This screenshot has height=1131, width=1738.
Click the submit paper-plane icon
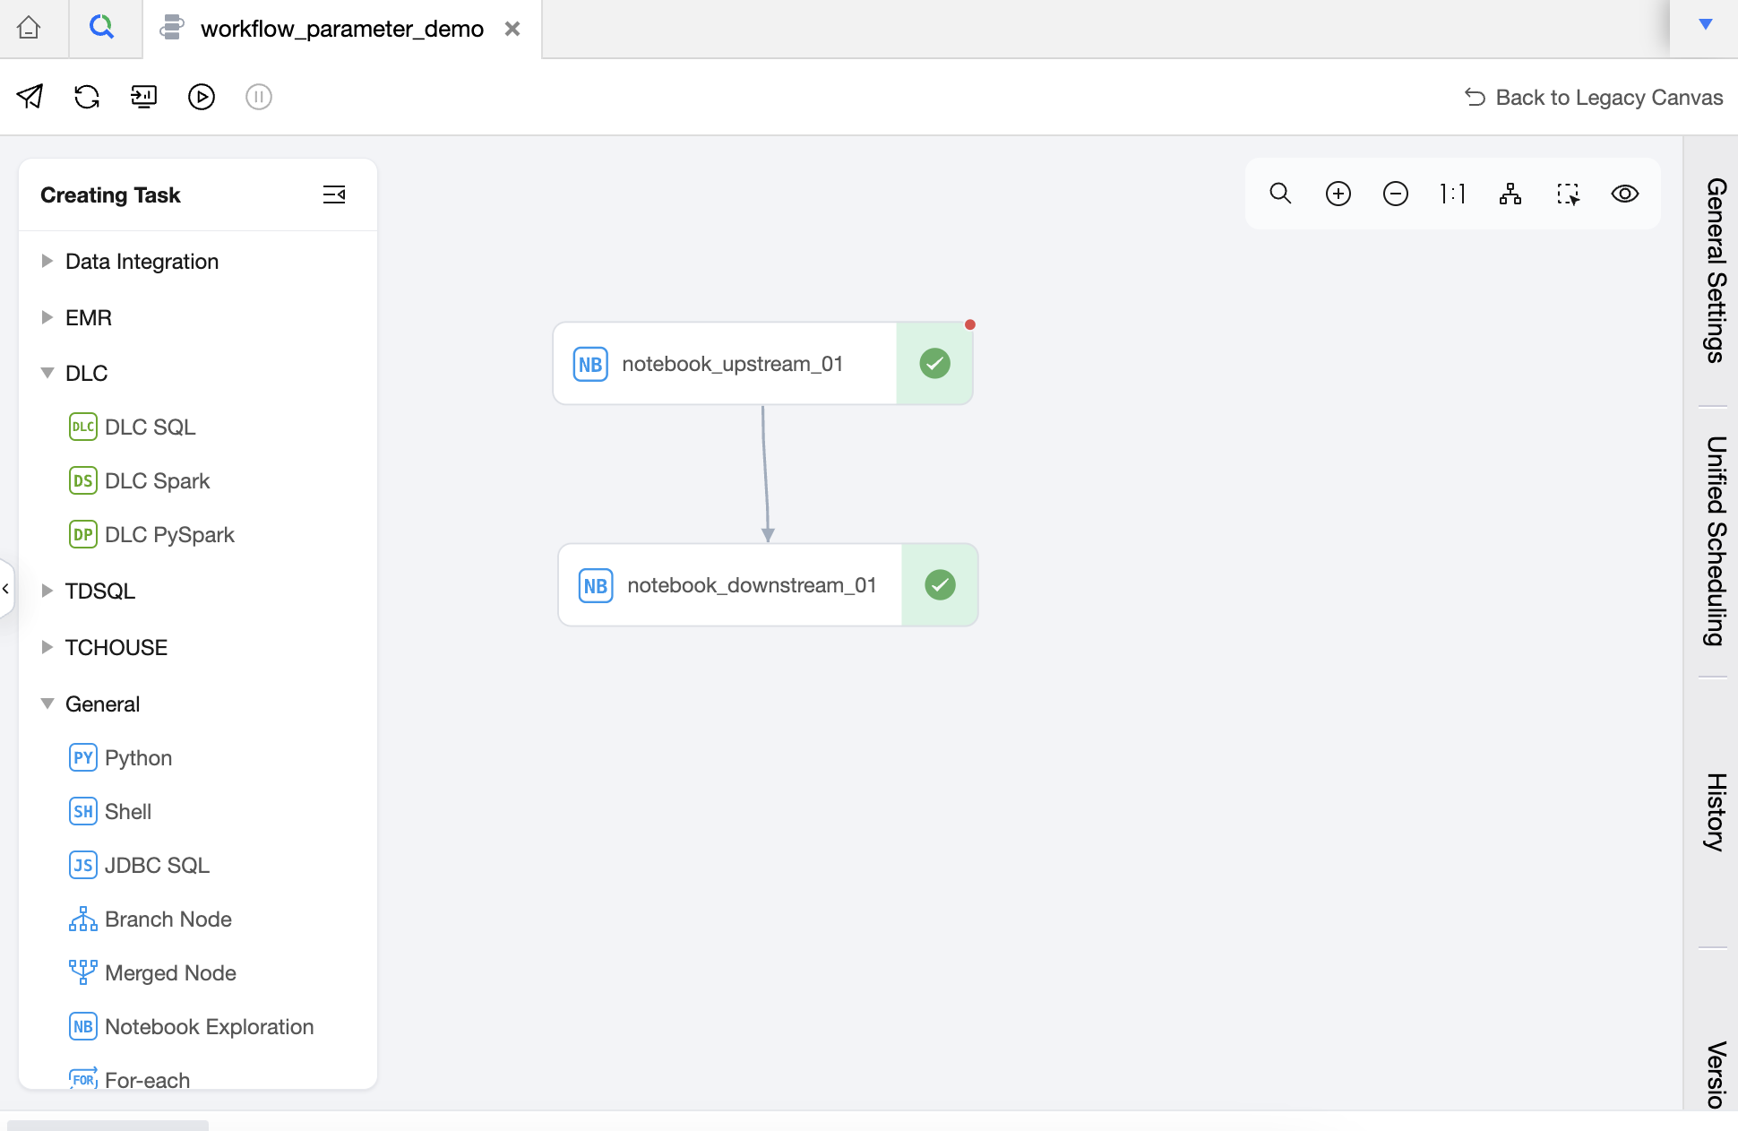(x=30, y=97)
